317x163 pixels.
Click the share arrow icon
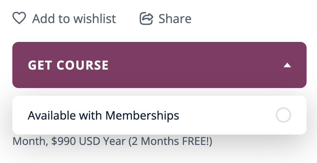(x=147, y=18)
